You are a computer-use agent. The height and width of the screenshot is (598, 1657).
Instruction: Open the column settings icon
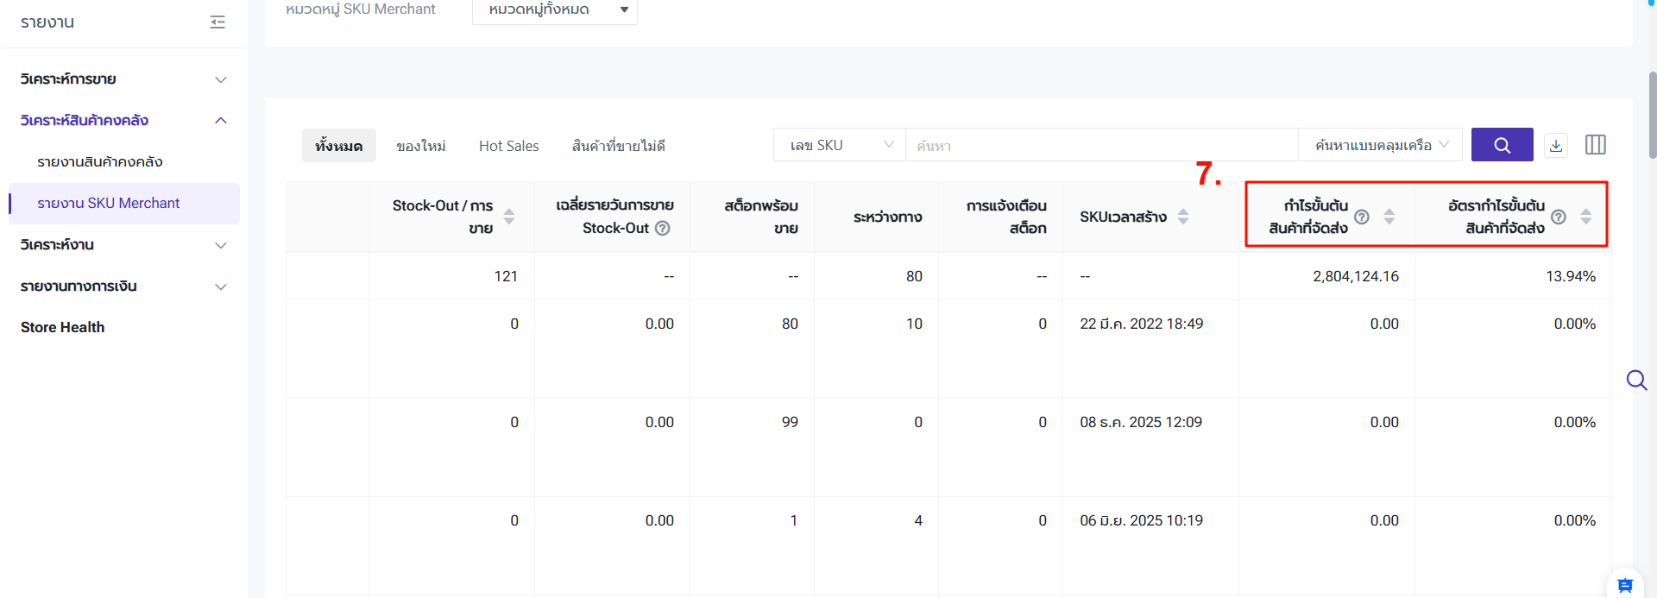1595,145
